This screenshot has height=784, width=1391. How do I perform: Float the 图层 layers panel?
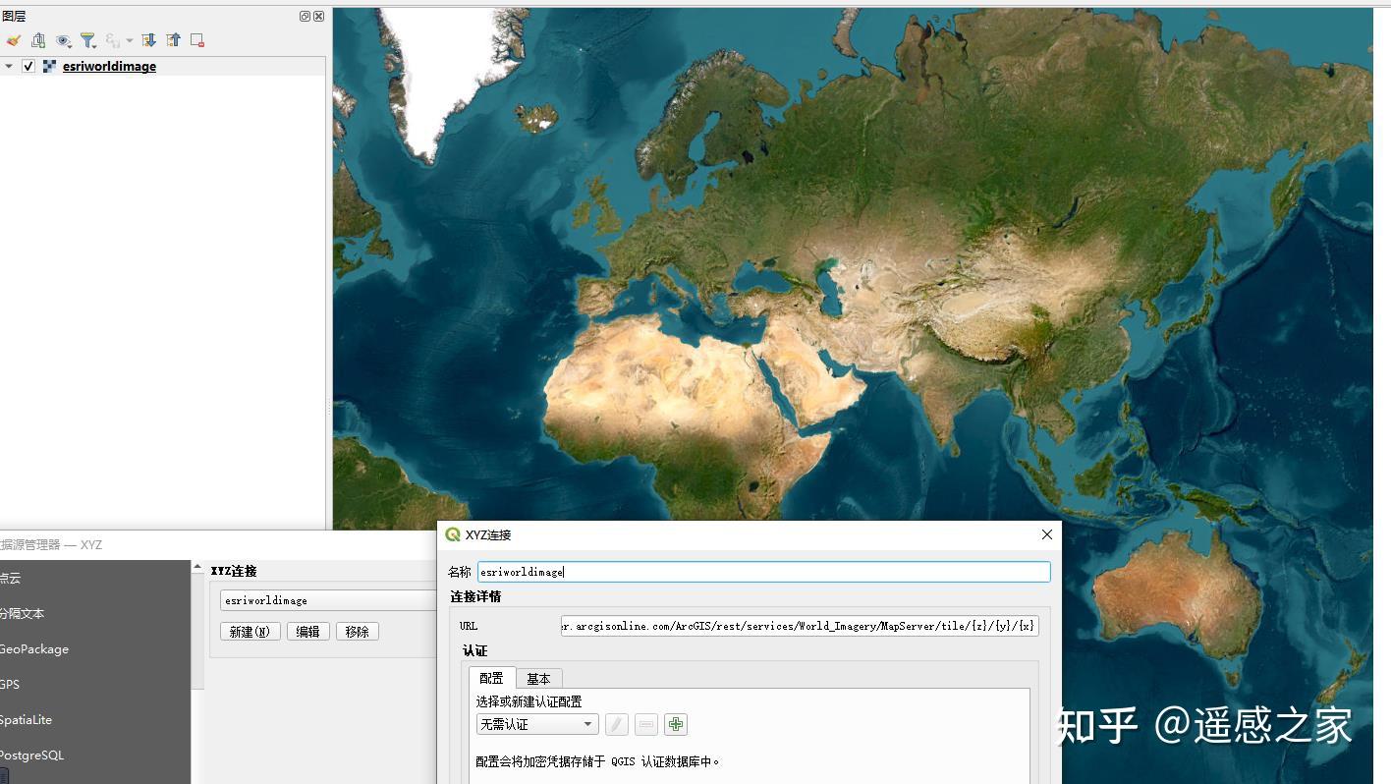pos(305,16)
